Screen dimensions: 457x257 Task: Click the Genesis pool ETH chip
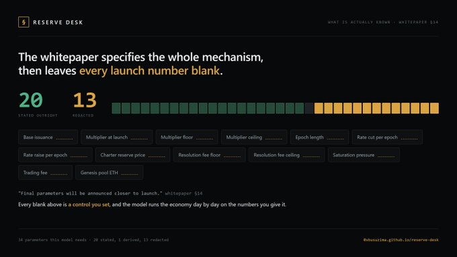[x=110, y=172]
